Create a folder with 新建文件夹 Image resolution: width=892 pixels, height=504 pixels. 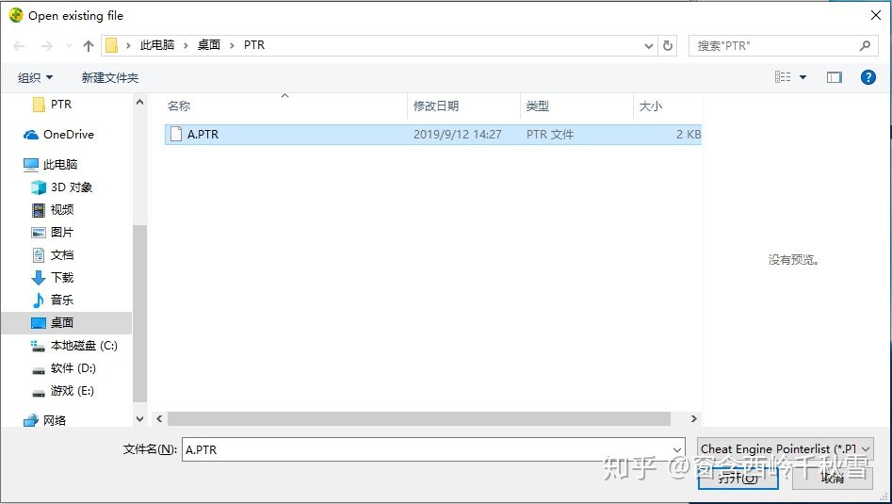pyautogui.click(x=110, y=77)
